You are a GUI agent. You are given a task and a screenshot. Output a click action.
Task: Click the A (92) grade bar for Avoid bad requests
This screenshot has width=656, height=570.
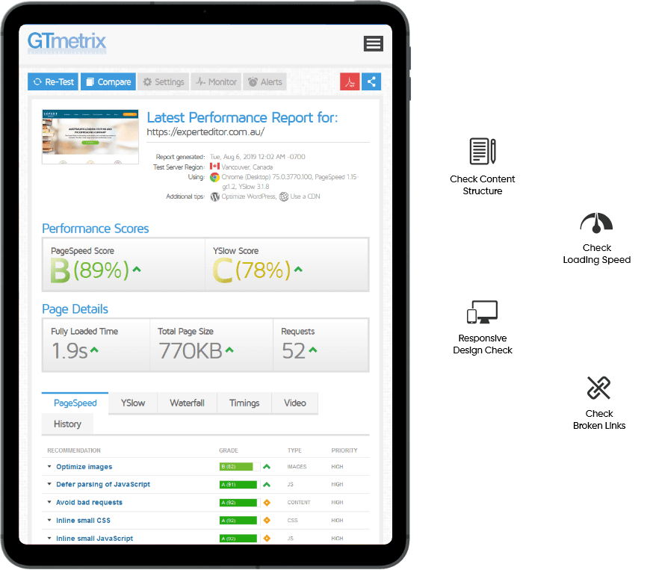click(238, 503)
